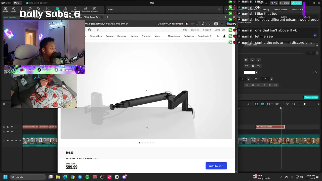Image resolution: width=322 pixels, height=181 pixels.
Task: Switch to the Auto captions tab
Action: point(10,18)
